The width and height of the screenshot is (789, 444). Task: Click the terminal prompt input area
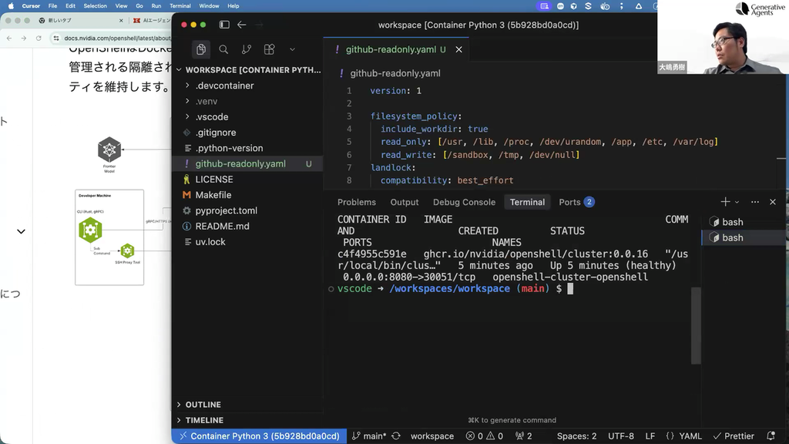pos(570,288)
